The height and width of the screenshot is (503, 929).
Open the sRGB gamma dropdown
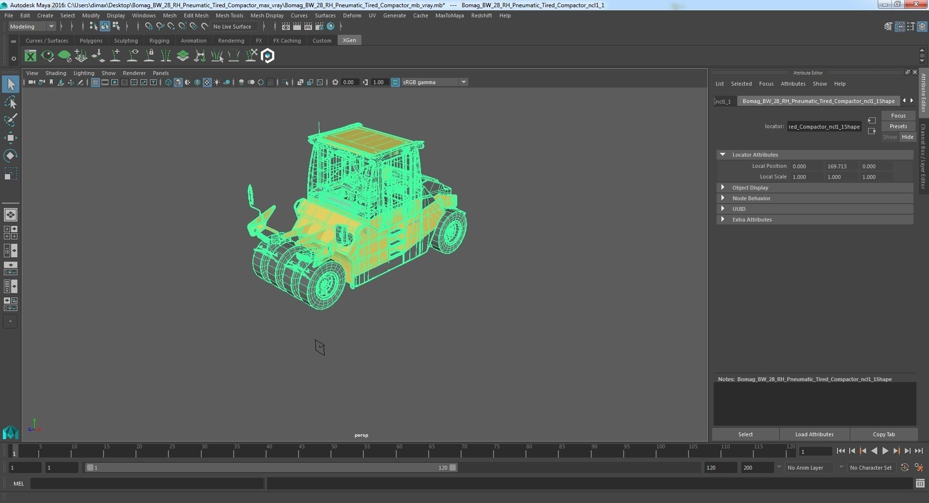coord(435,82)
